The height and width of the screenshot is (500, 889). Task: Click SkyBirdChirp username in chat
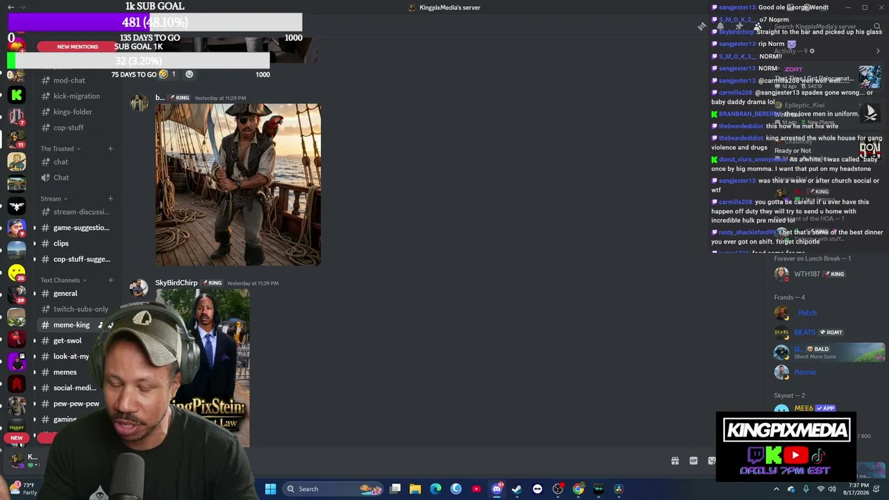click(176, 283)
